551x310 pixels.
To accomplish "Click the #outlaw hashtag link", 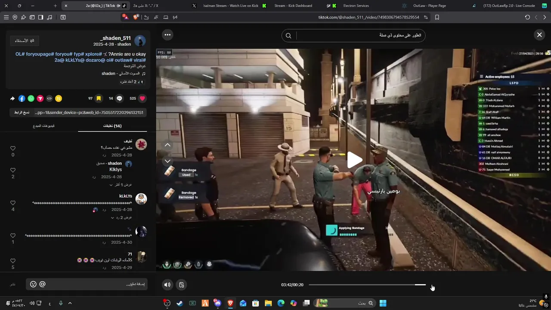I will [124, 60].
